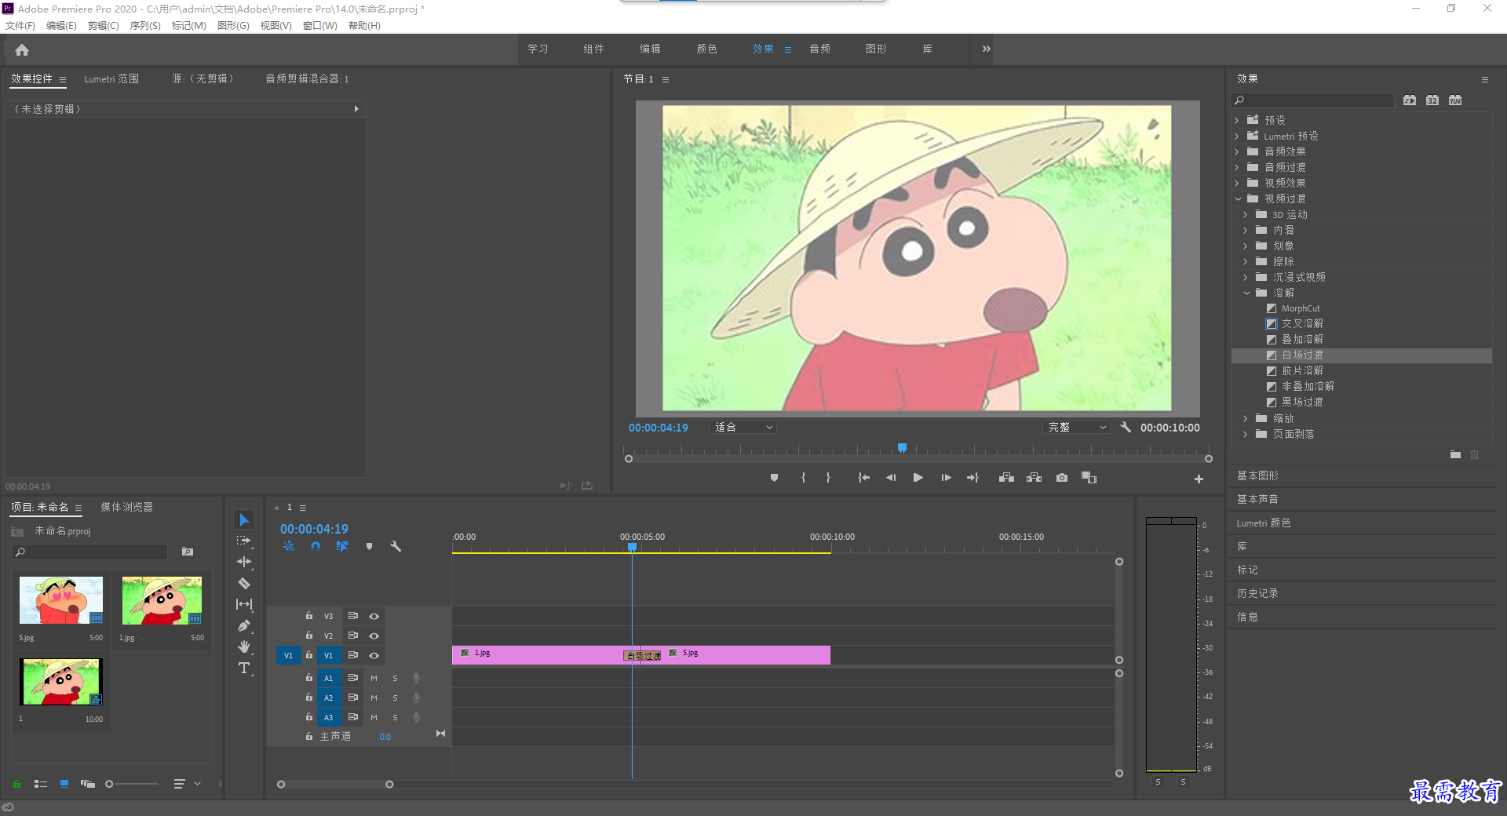Screen dimensions: 1507x816
Task: Toggle timeline snap magnet
Action: (x=316, y=546)
